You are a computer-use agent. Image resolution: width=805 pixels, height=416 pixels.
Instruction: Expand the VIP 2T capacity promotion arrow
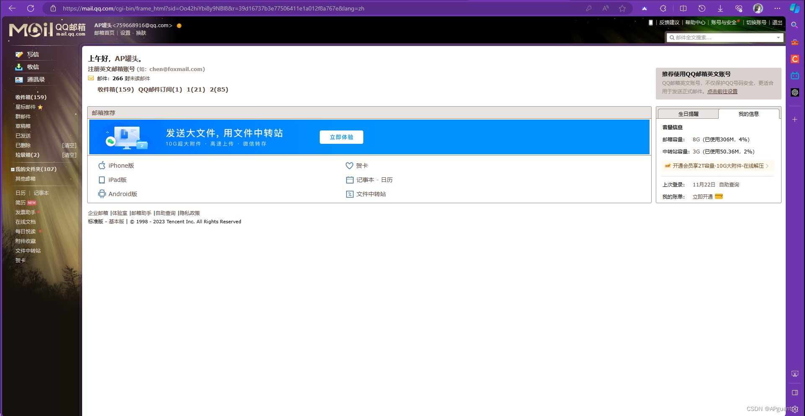pyautogui.click(x=767, y=166)
